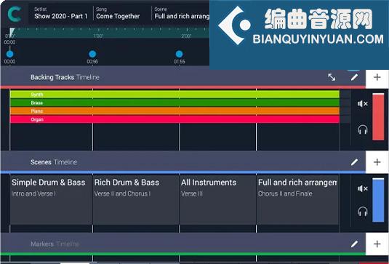Image resolution: width=389 pixels, height=264 pixels.
Task: Open the Setlist Show 2020 - Part 1
Action: click(61, 13)
